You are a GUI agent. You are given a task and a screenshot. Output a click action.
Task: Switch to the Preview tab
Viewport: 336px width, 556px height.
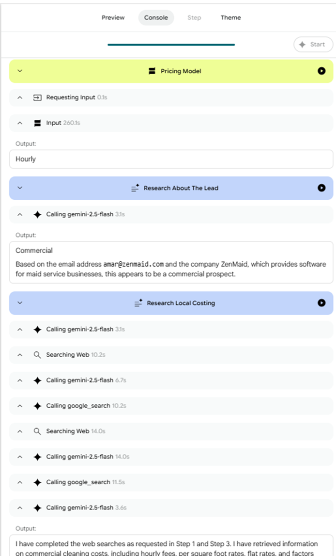(113, 17)
